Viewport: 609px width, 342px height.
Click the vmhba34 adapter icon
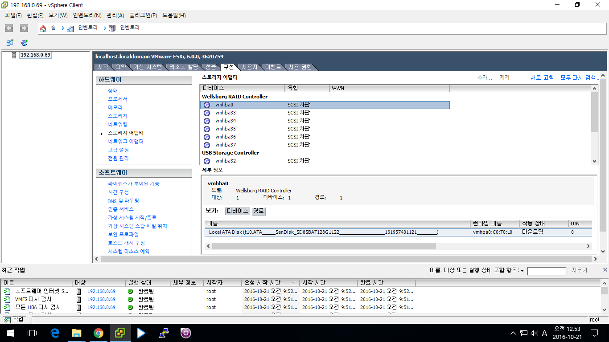tap(207, 121)
